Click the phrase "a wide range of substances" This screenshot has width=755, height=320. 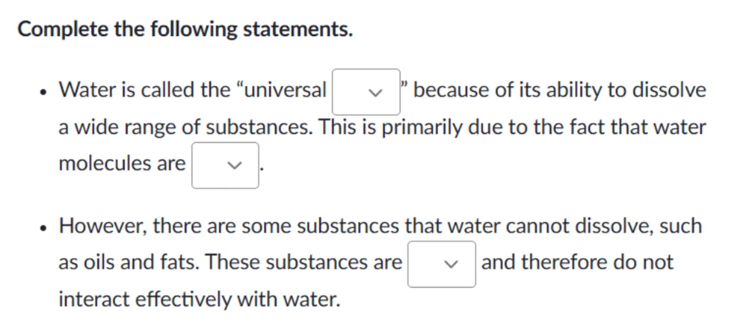[x=185, y=127]
